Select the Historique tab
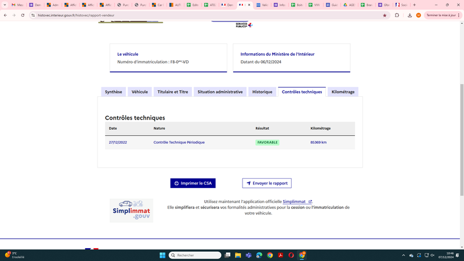The width and height of the screenshot is (464, 261). tap(262, 92)
